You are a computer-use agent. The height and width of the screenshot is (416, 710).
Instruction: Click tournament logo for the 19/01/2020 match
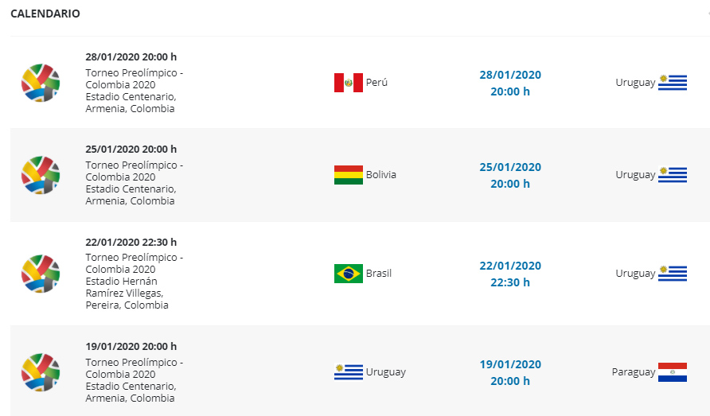[41, 372]
